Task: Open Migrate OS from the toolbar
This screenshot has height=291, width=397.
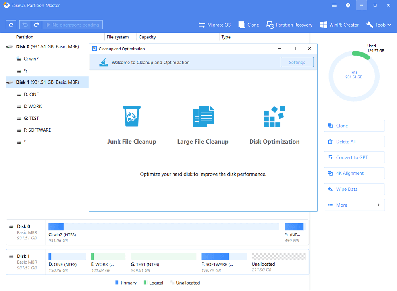Action: 214,25
